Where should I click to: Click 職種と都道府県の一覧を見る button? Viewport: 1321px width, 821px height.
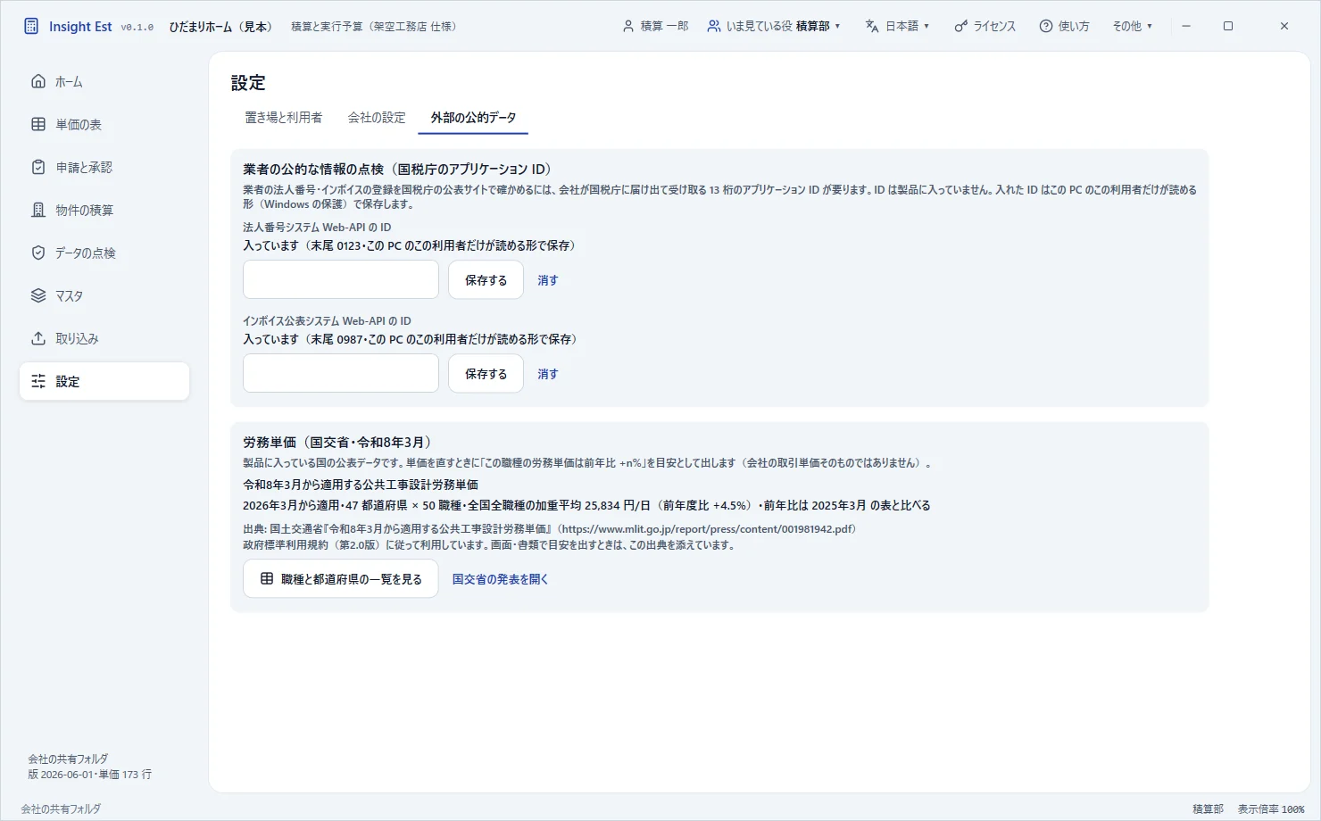(x=341, y=578)
